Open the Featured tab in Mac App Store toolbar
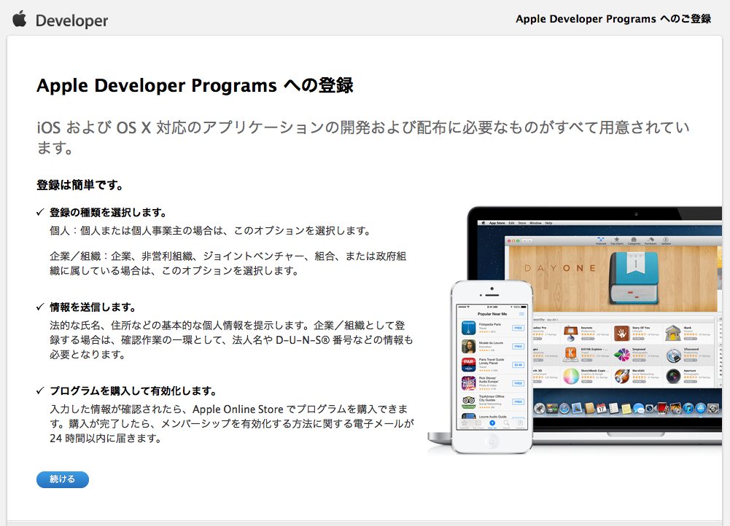Screen dimensions: 730x526 tap(599, 241)
